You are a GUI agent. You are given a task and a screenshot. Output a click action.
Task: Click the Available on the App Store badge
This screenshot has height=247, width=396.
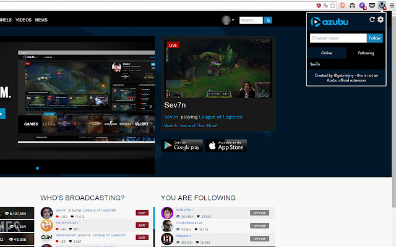click(x=226, y=146)
